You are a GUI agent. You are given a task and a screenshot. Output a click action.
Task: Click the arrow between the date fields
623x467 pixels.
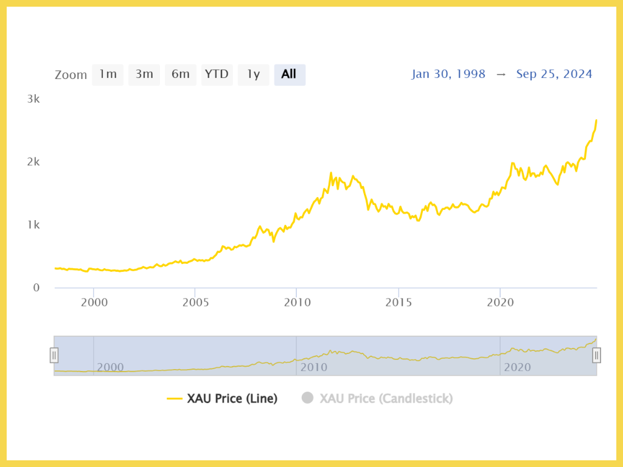(x=501, y=74)
